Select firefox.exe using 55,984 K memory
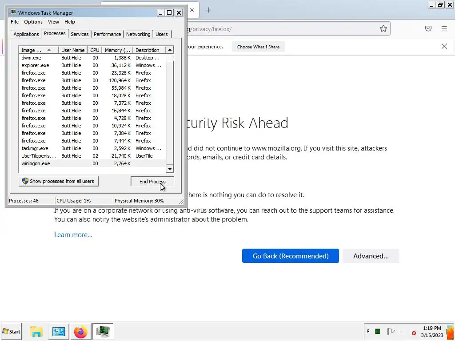The width and height of the screenshot is (455, 341). click(92, 88)
